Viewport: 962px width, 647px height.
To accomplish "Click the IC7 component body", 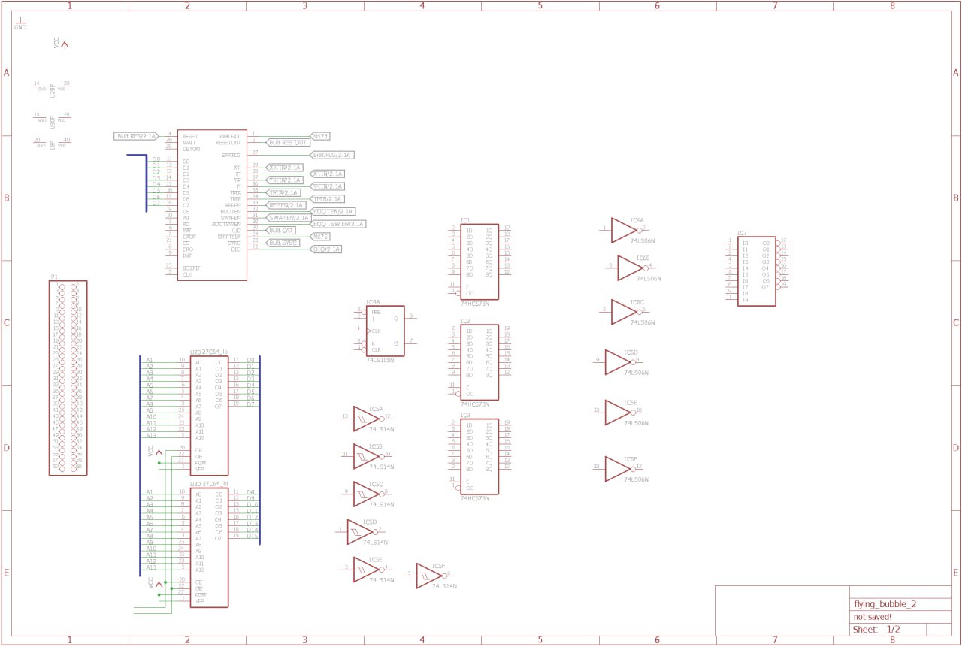I will pos(756,271).
